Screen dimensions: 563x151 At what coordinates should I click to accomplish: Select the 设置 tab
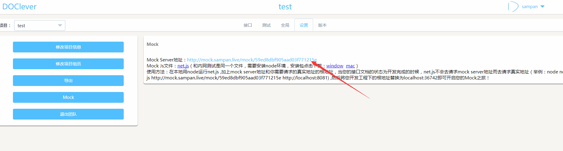[x=303, y=25]
